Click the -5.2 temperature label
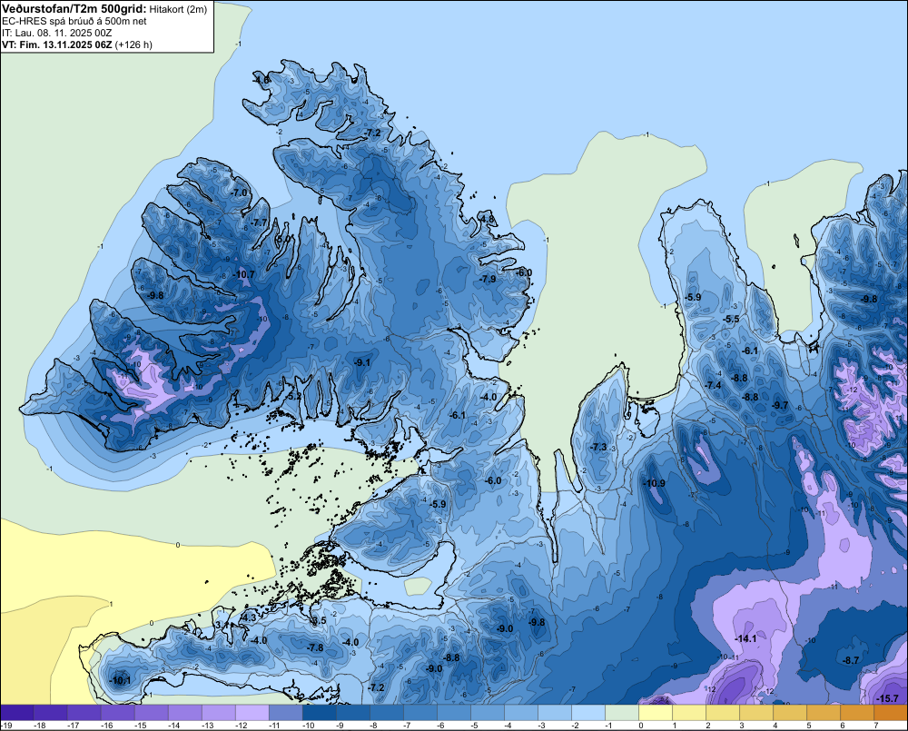Viewport: 908px width, 731px height. click(x=294, y=396)
